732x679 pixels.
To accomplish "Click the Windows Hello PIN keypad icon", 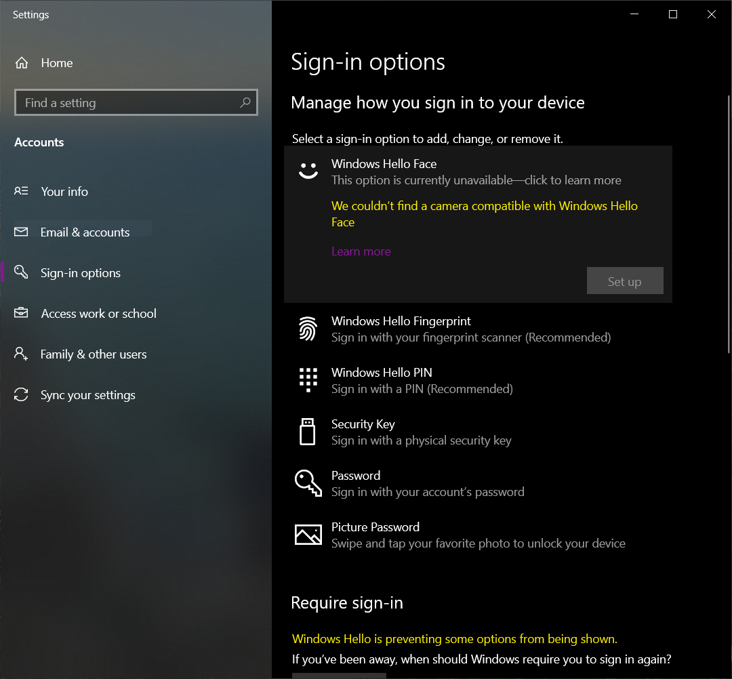I will click(x=308, y=380).
